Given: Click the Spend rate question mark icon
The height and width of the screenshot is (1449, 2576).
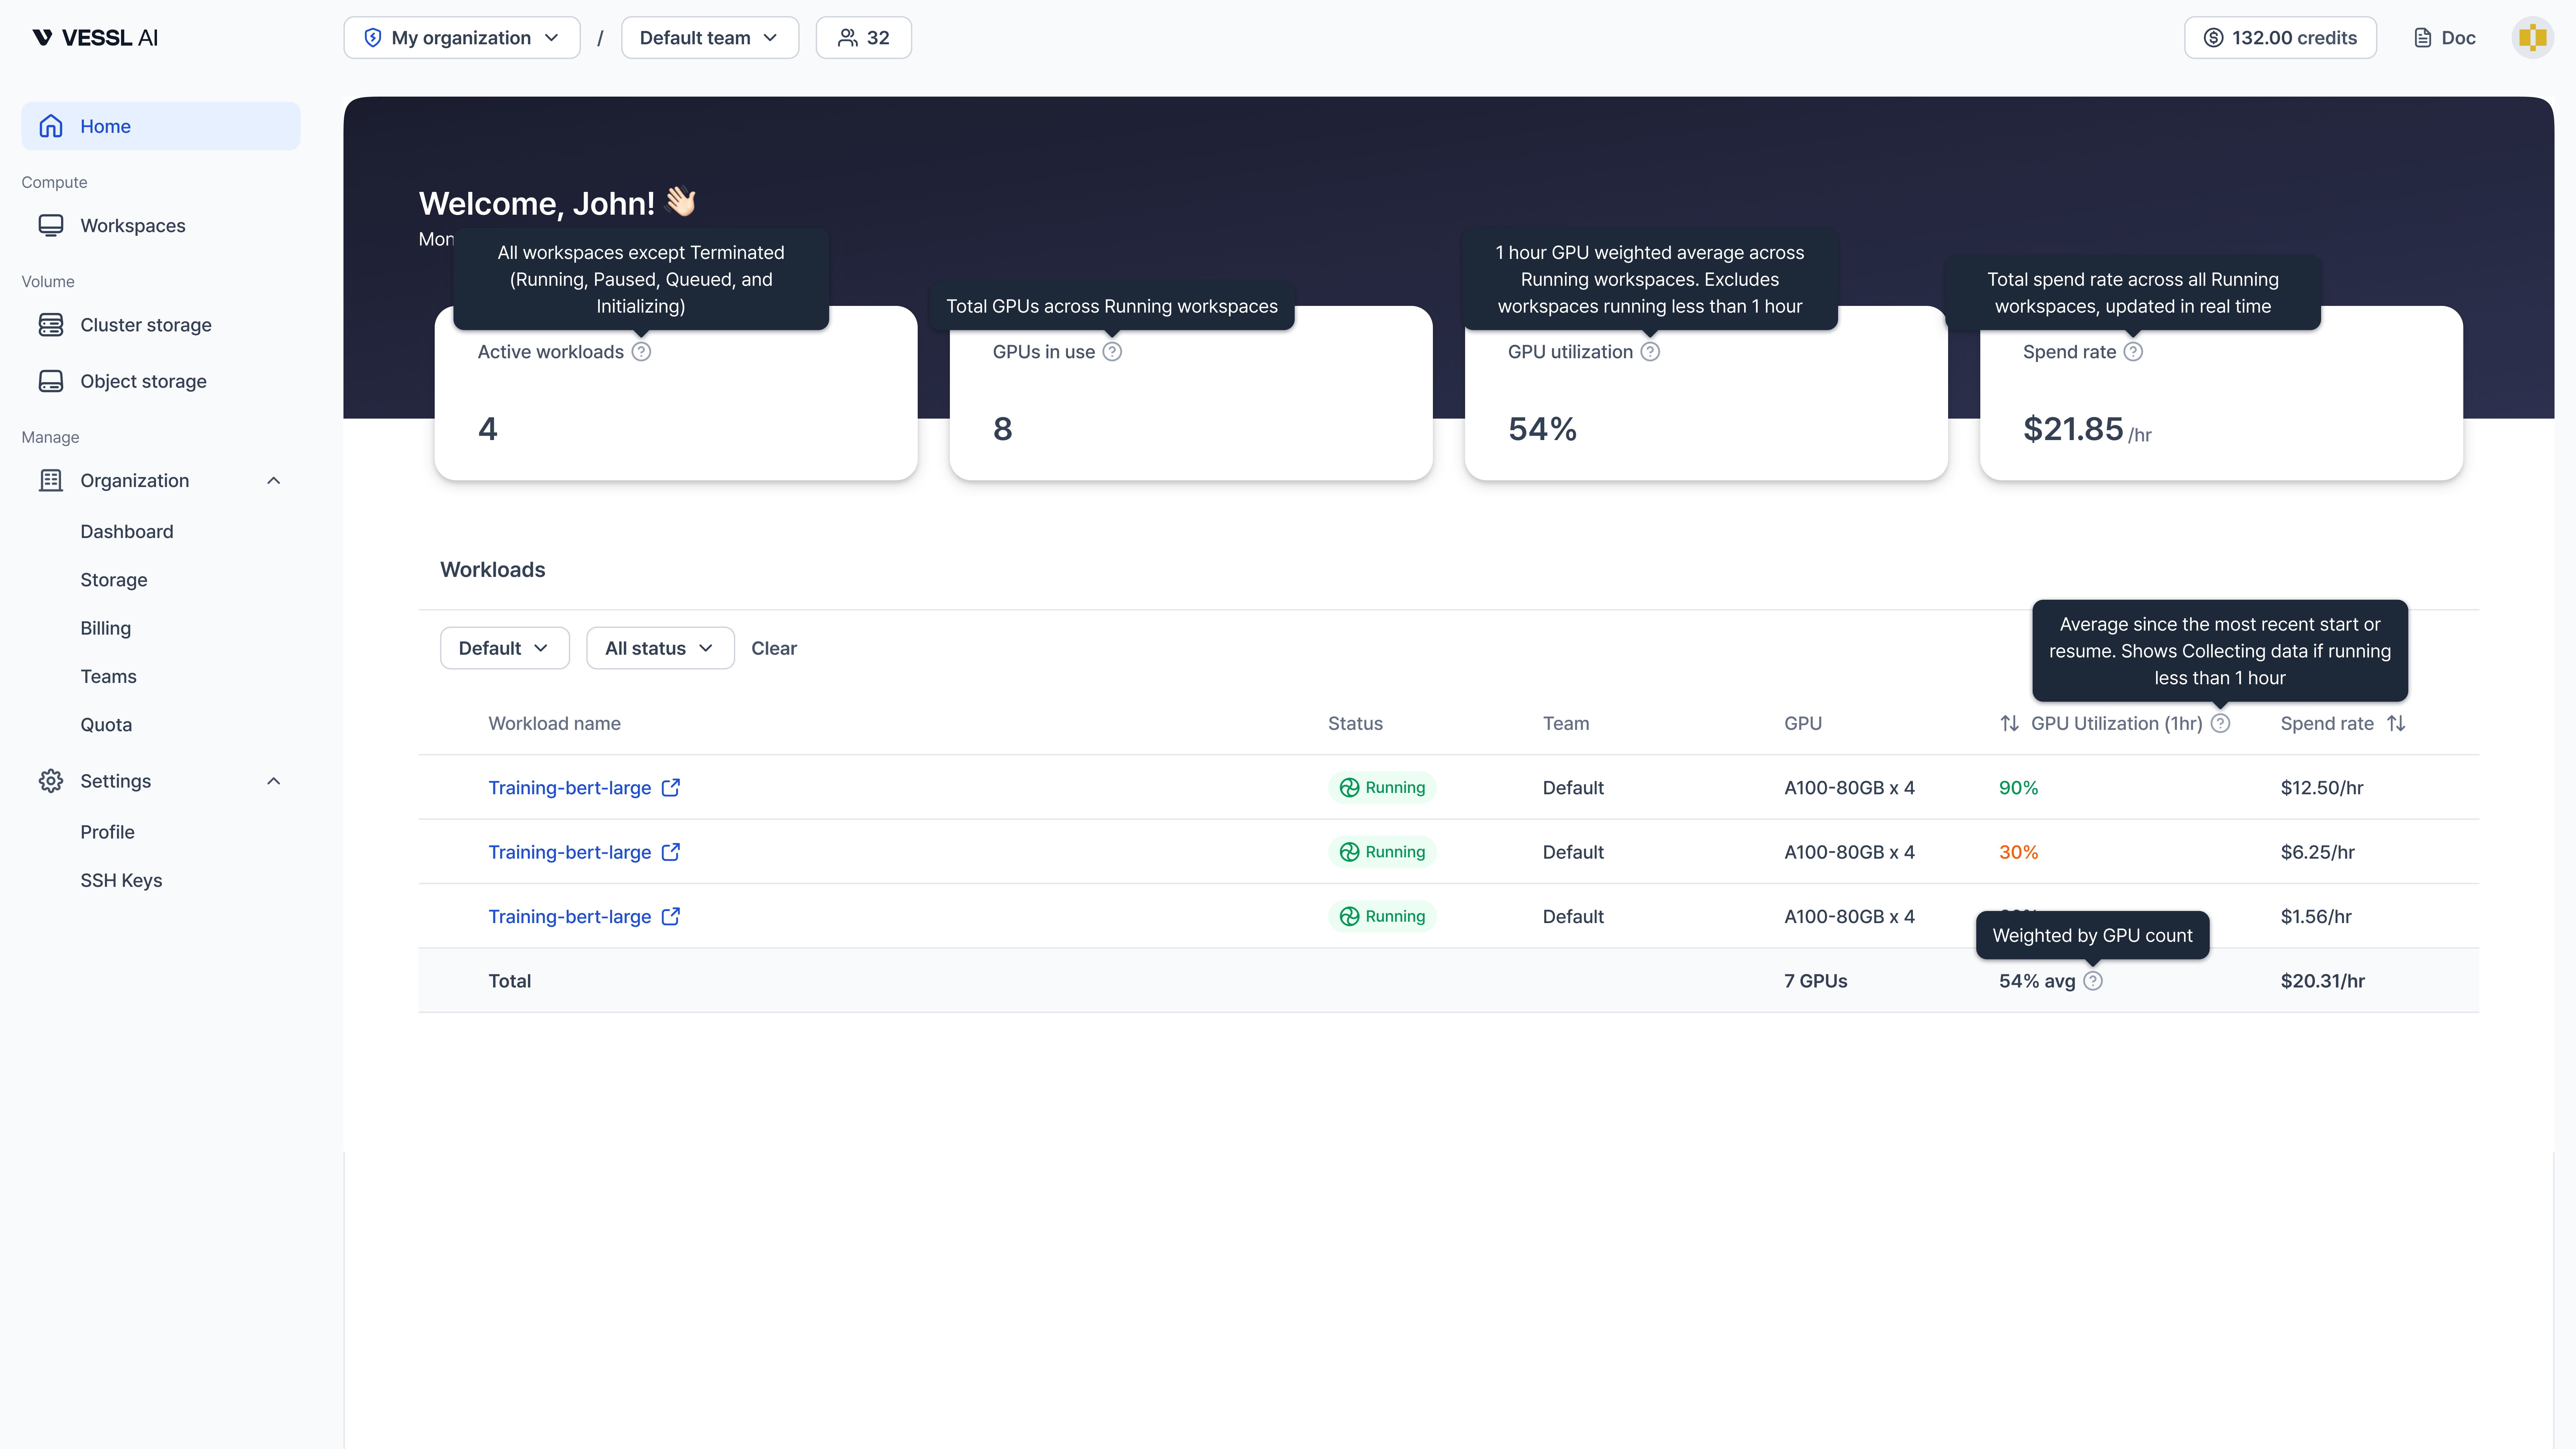Looking at the screenshot, I should (2134, 351).
